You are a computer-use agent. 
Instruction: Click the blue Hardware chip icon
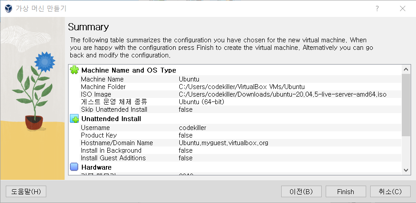point(74,167)
